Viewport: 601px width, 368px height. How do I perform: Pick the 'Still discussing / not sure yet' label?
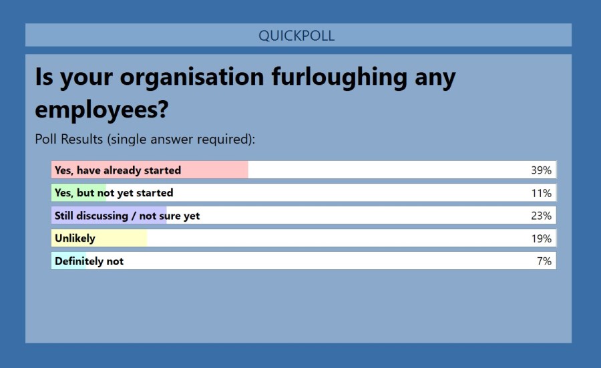(127, 216)
